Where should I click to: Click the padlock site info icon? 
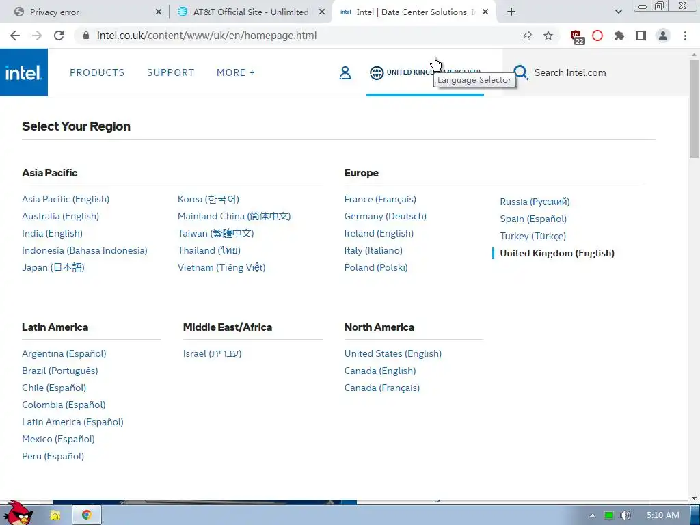[86, 36]
